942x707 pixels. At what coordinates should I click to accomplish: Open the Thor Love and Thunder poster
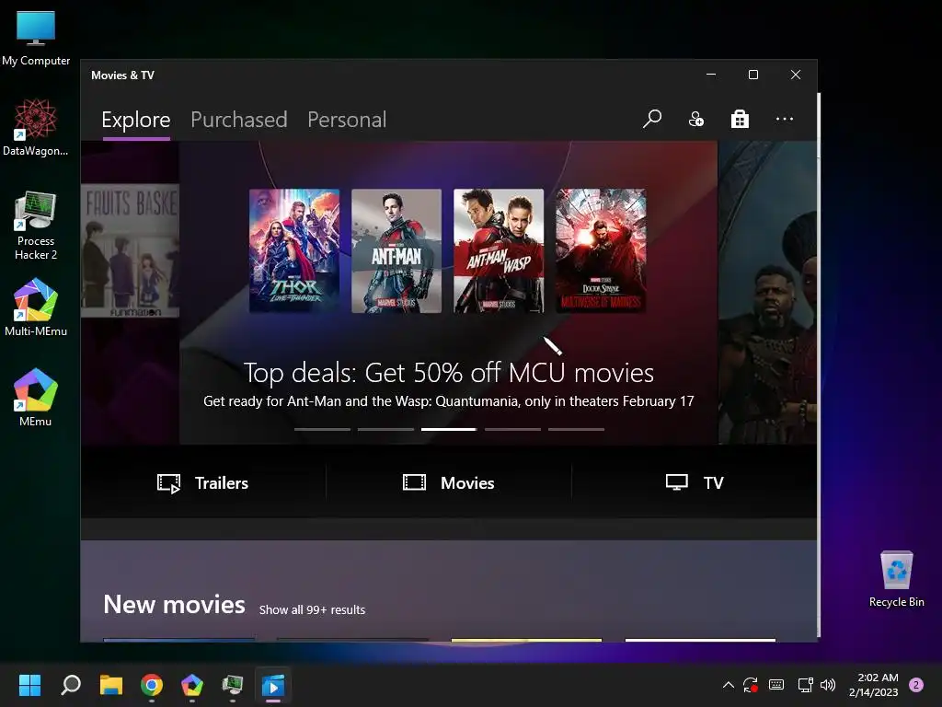pos(294,250)
